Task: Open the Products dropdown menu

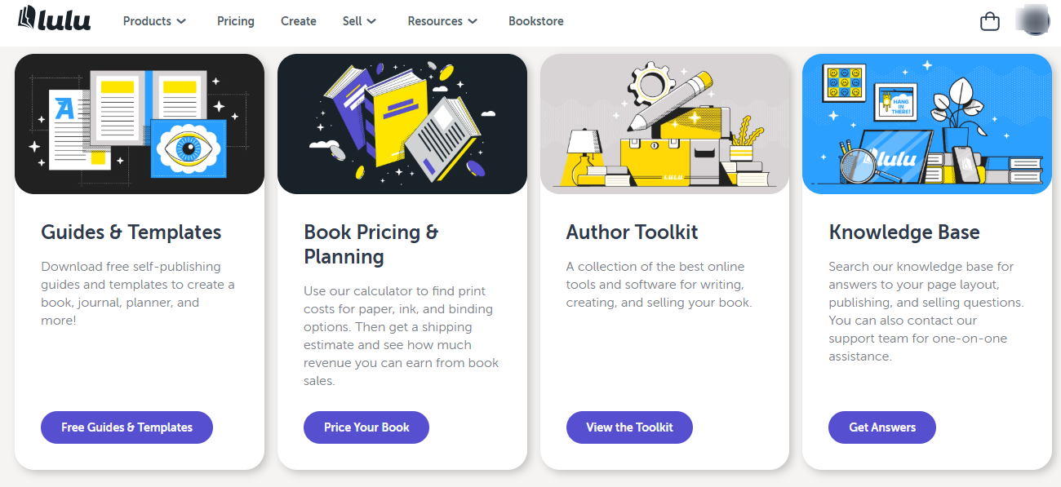Action: point(153,21)
